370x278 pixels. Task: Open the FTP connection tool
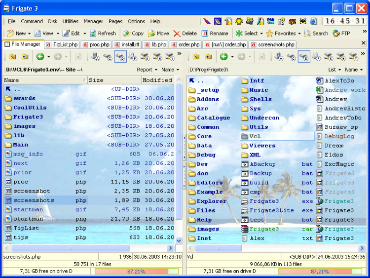341,34
